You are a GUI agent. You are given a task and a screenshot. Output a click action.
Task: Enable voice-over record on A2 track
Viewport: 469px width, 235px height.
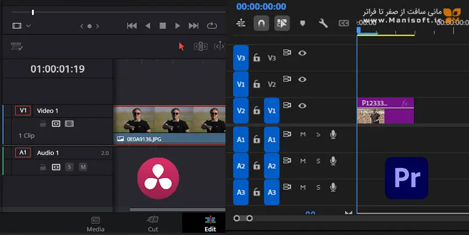pos(333,161)
